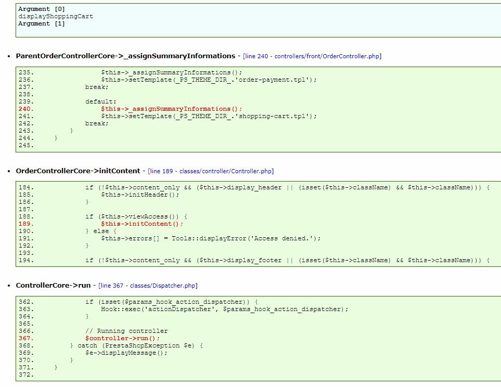The width and height of the screenshot is (501, 387).
Task: Click line 188 viewAccess condition
Action: (136, 216)
